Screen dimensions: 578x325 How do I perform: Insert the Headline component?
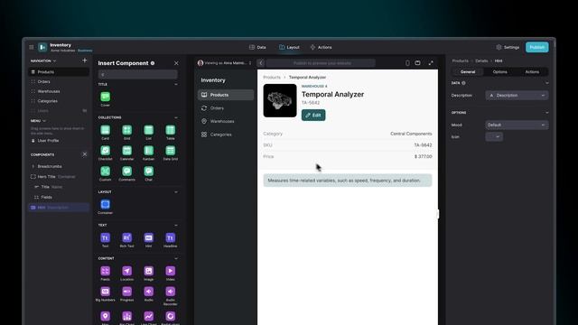[171, 237]
